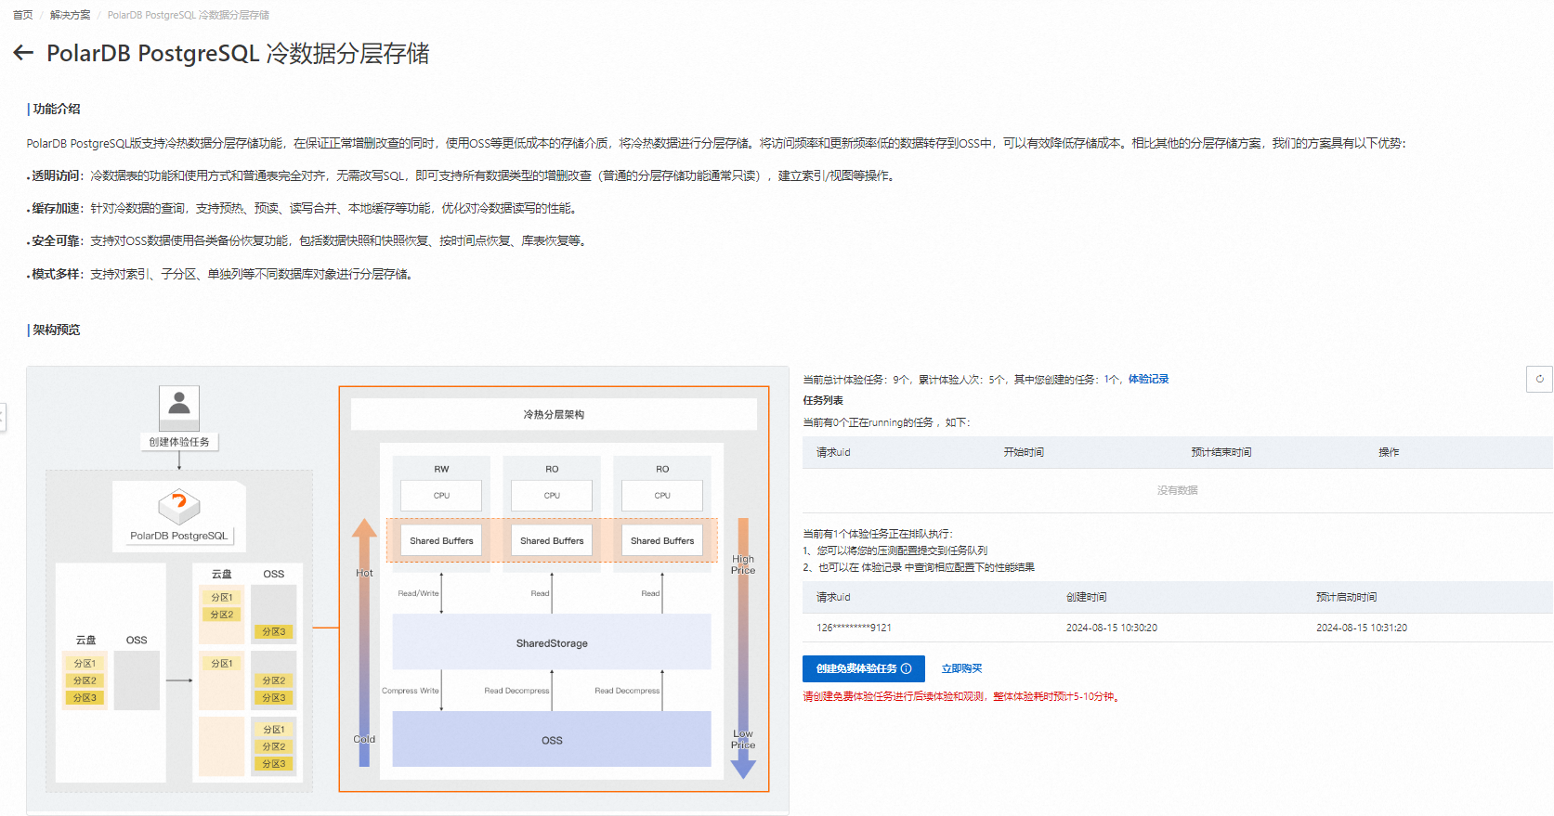Select the request uid 126*********9121 cell
Image resolution: width=1554 pixels, height=816 pixels.
pyautogui.click(x=854, y=628)
